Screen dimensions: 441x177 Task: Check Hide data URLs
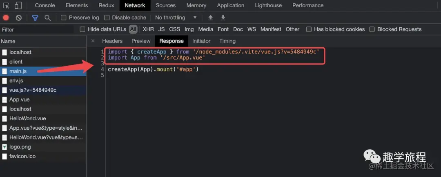(82, 29)
